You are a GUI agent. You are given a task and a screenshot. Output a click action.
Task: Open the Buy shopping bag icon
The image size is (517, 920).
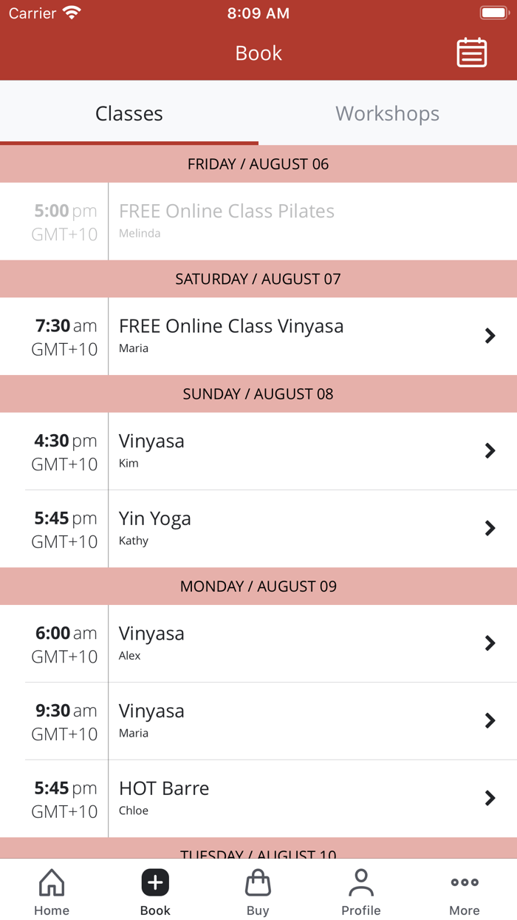258,882
